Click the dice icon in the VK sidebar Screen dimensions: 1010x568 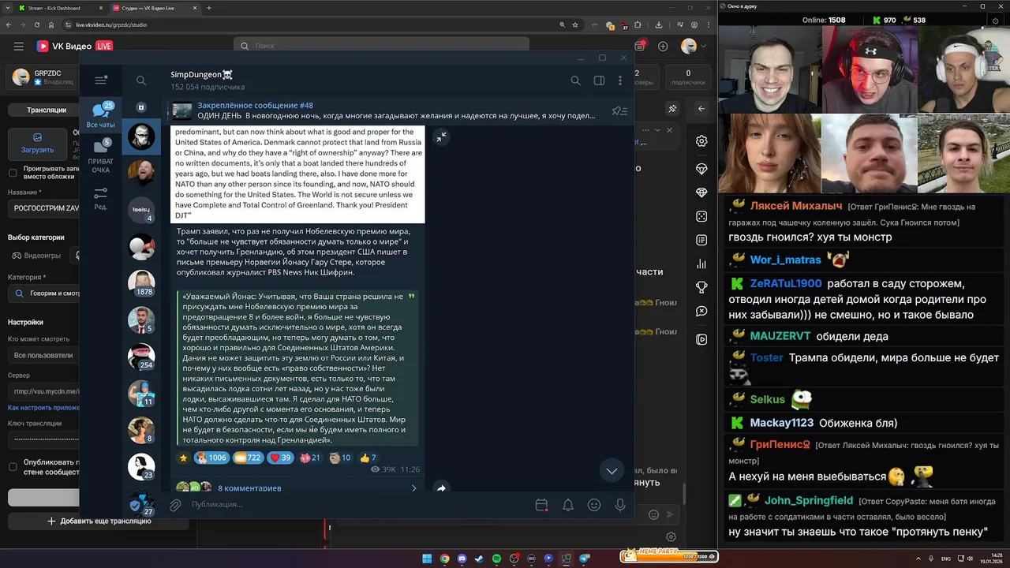click(701, 216)
